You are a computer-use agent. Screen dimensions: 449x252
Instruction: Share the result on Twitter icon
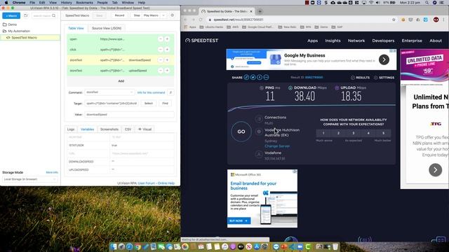(253, 78)
